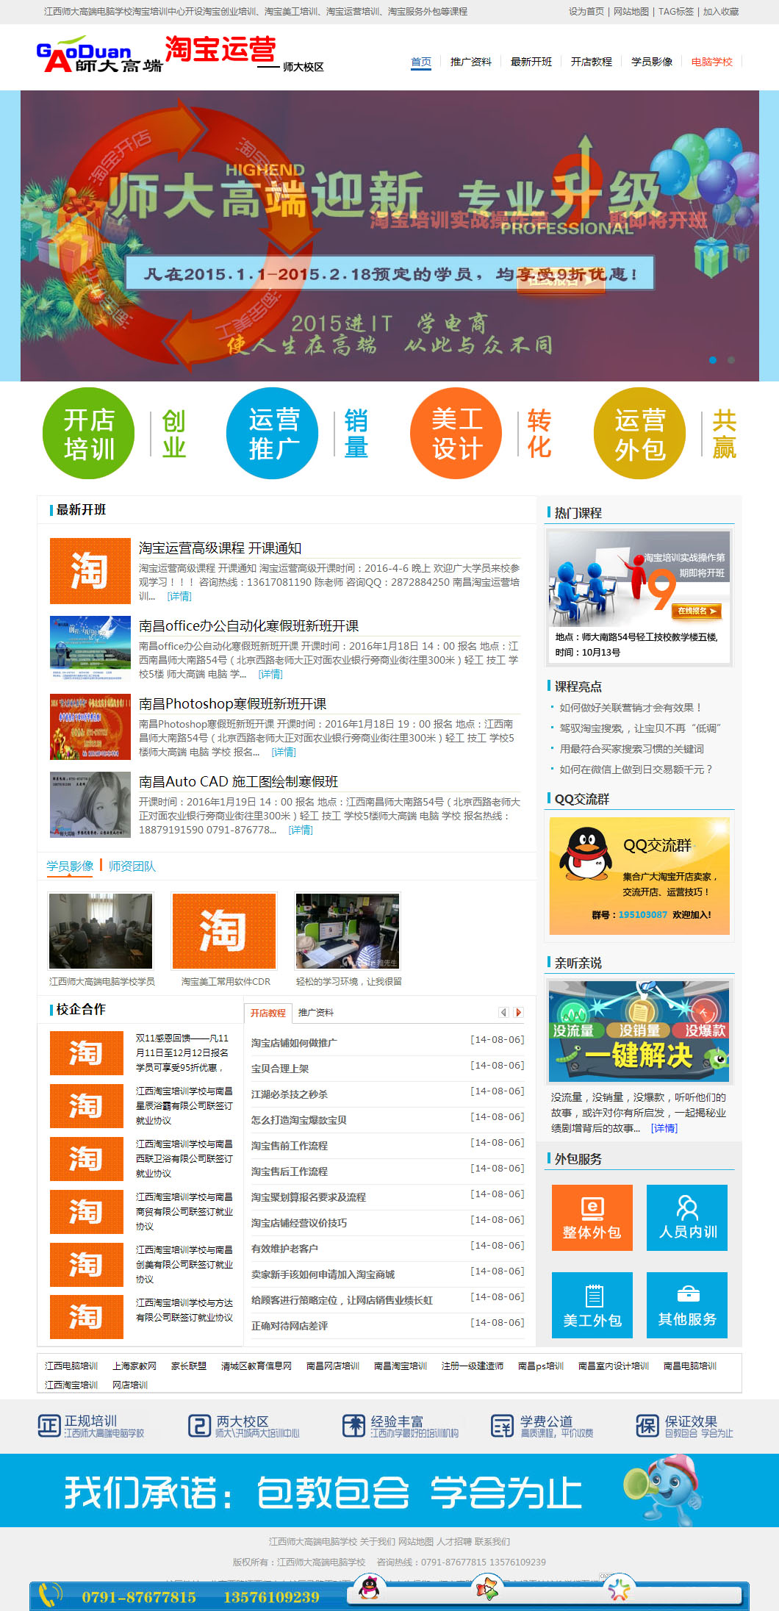Open 正确对待网店差评 tutorial
The width and height of the screenshot is (779, 1611).
coord(290,1326)
